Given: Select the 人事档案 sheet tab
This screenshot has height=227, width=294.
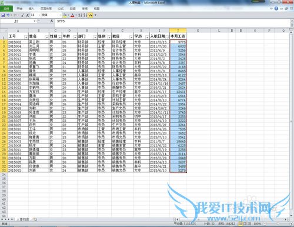Looking at the screenshot, I should pyautogui.click(x=23, y=219).
